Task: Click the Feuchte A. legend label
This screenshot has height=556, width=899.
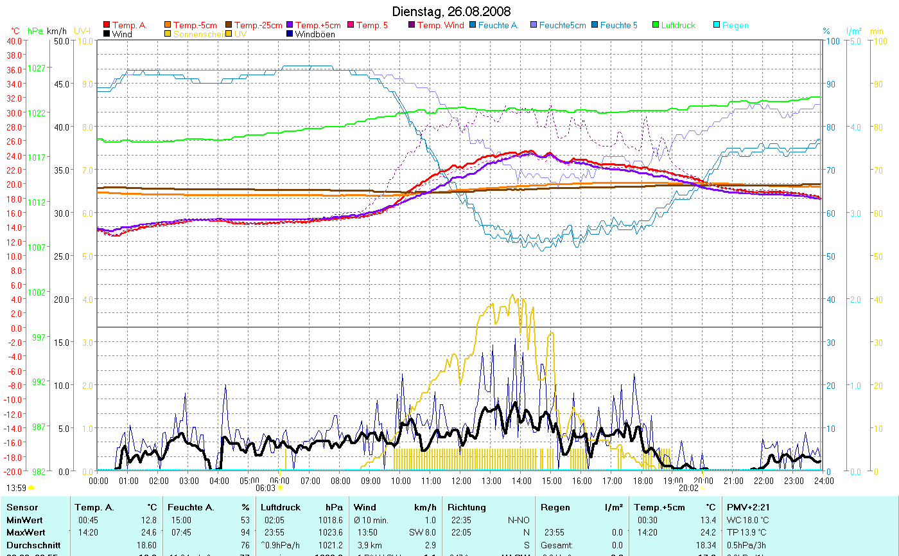Action: pyautogui.click(x=500, y=26)
